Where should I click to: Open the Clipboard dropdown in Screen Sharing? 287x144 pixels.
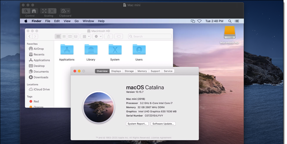[x=65, y=11]
